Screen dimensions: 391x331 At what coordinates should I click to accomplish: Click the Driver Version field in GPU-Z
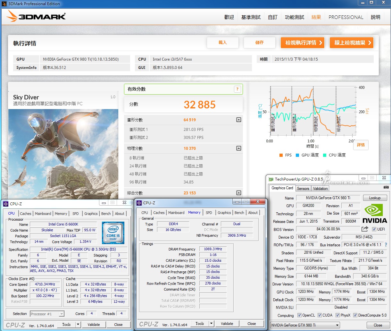pyautogui.click(x=341, y=284)
